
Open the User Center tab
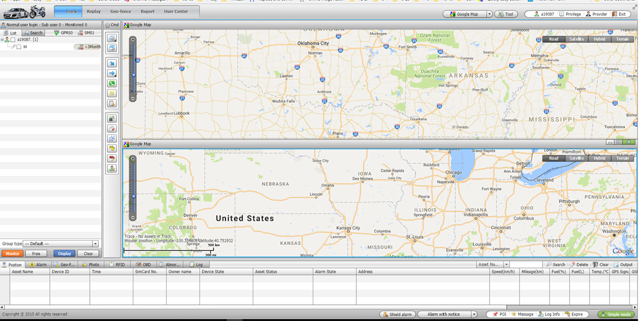point(176,11)
